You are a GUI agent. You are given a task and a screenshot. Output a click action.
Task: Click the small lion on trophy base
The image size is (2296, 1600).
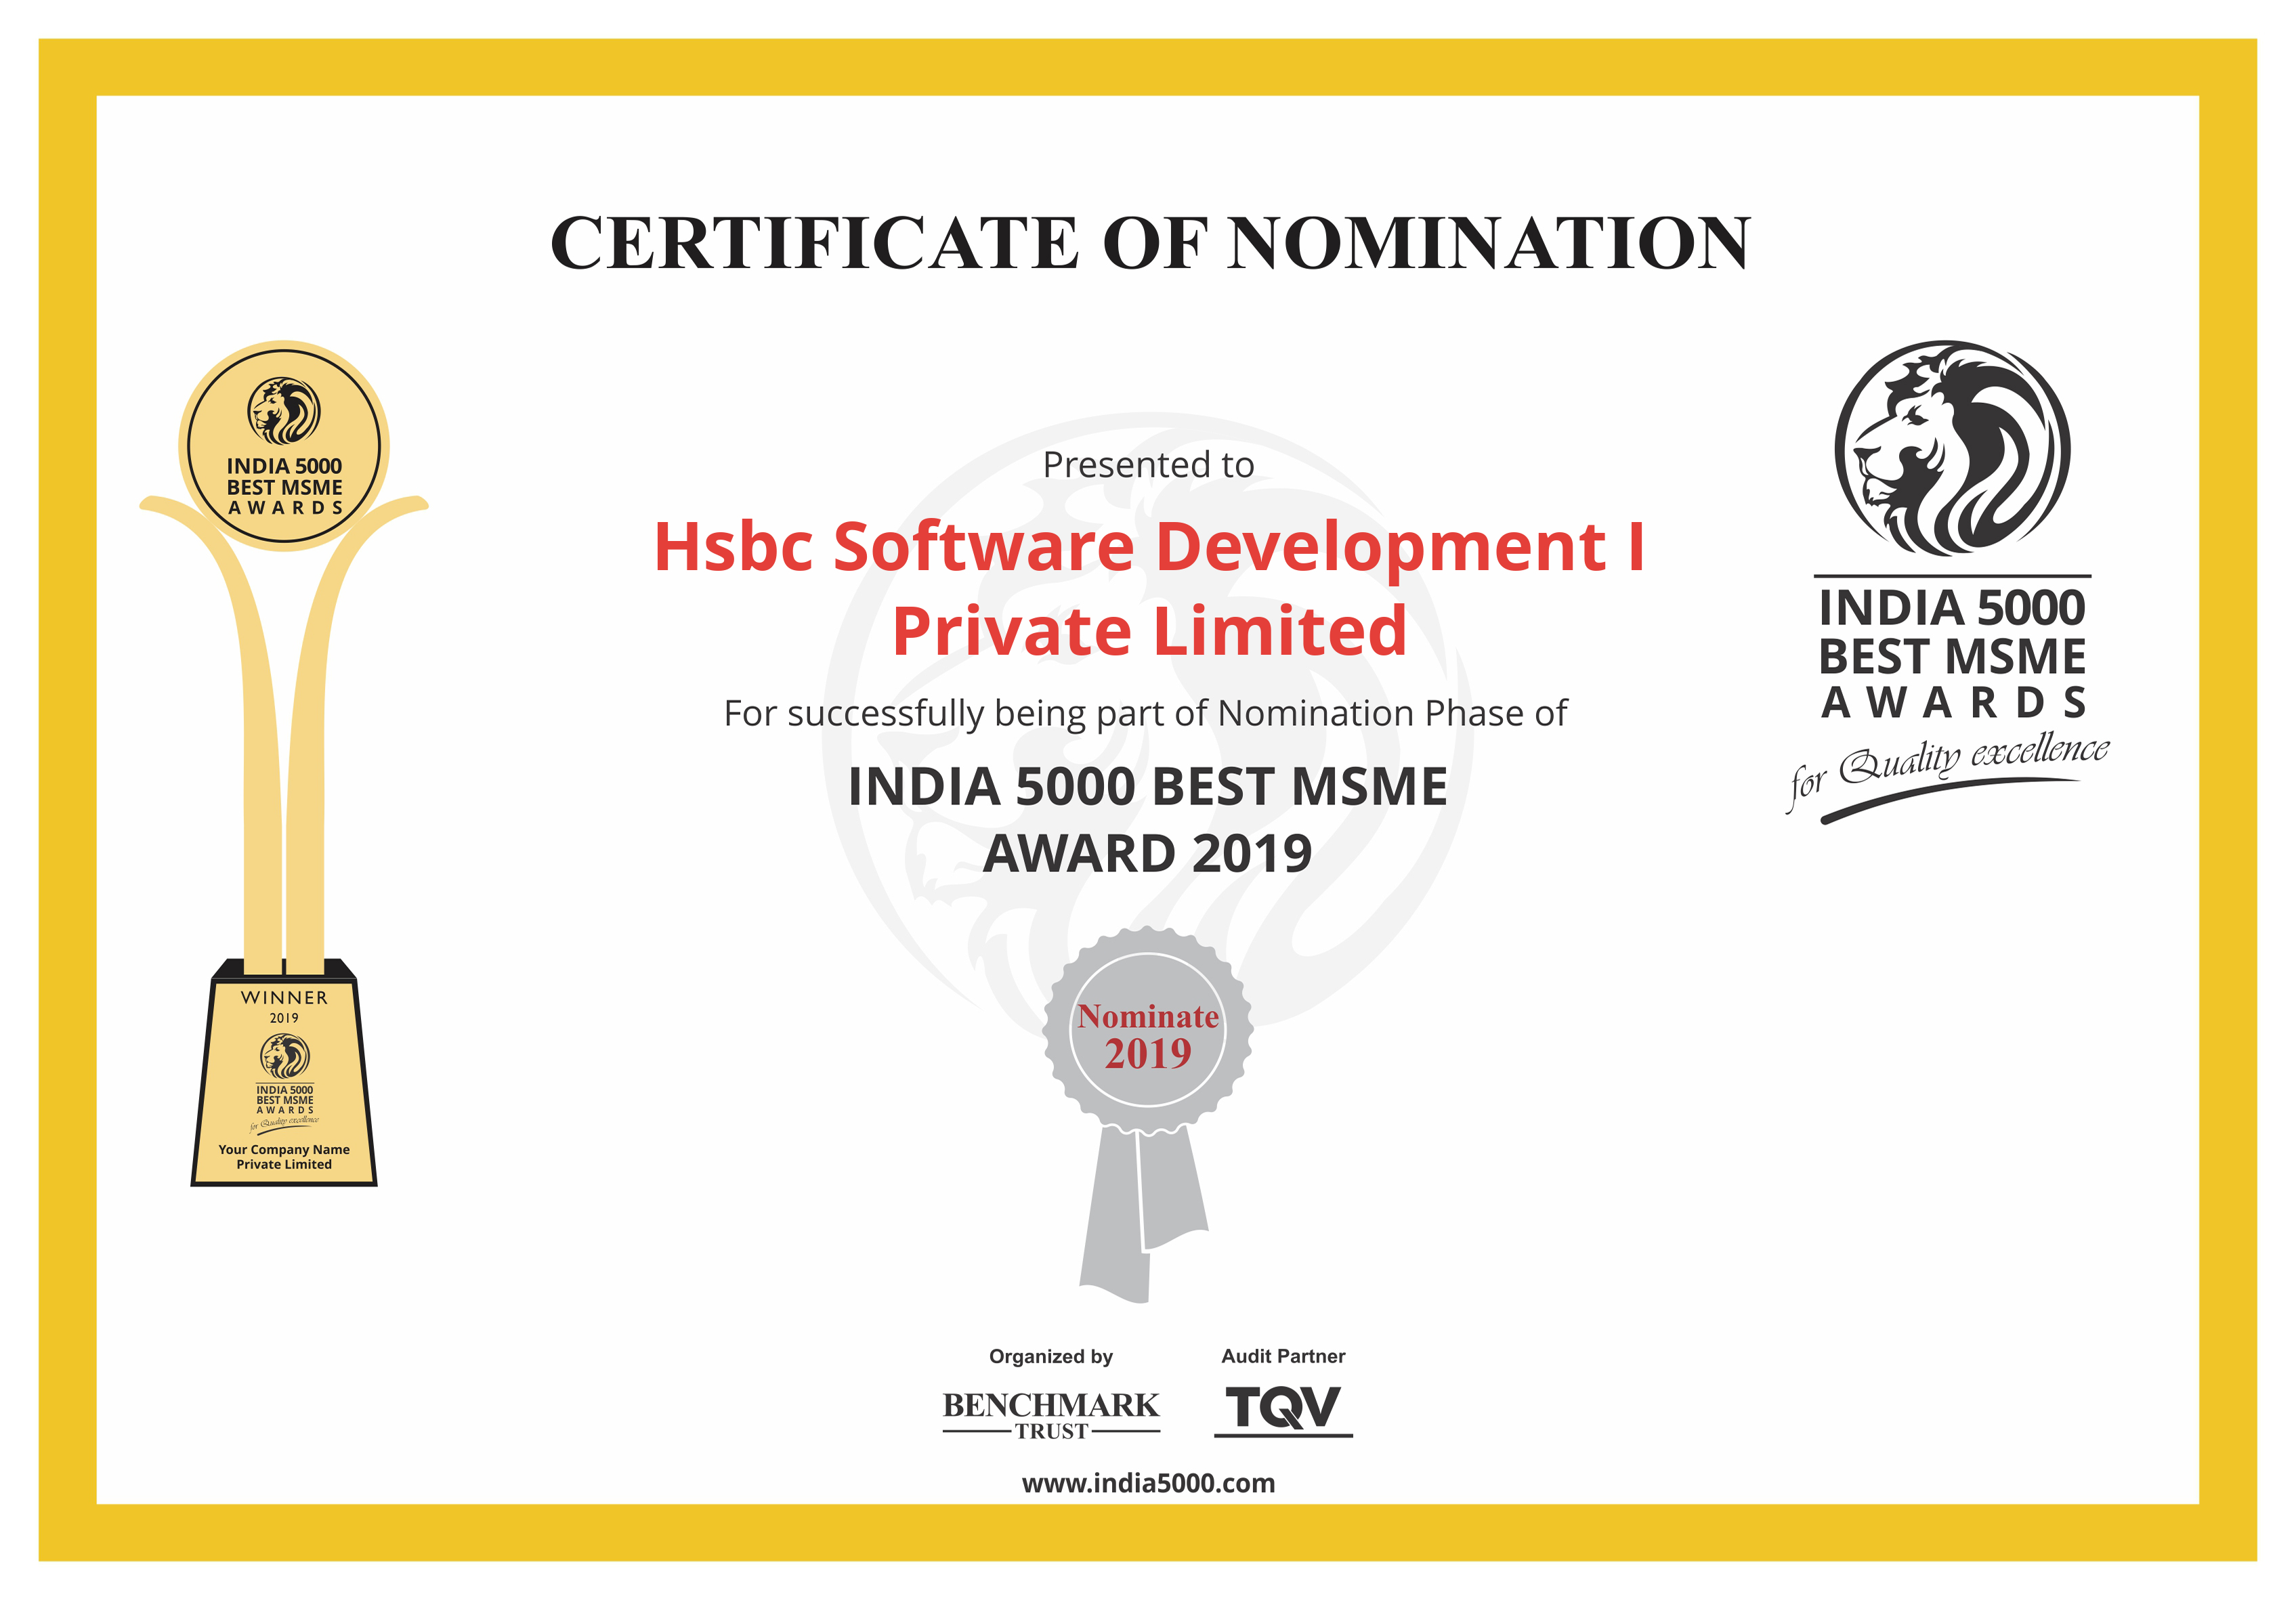tap(285, 1056)
